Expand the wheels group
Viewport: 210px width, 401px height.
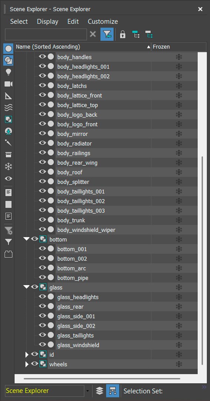tap(27, 364)
